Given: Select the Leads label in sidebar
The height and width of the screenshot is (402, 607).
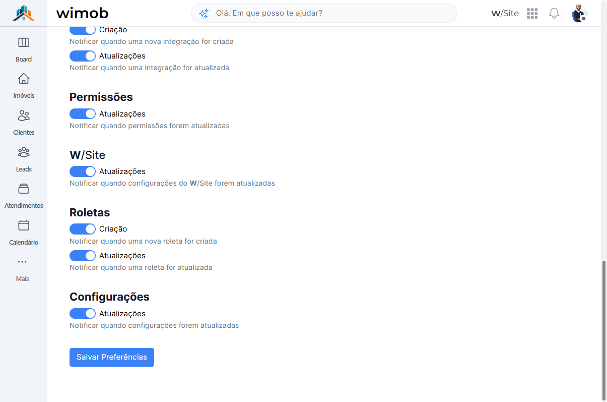Looking at the screenshot, I should (x=24, y=169).
